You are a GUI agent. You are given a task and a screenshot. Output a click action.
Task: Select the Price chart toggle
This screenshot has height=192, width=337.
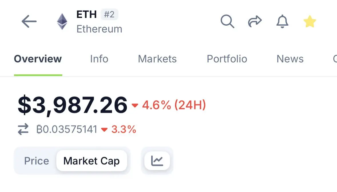(x=37, y=161)
